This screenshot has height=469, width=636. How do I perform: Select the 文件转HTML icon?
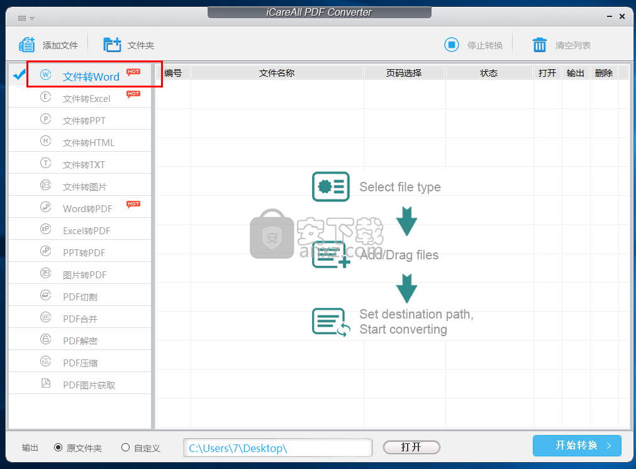tap(45, 141)
